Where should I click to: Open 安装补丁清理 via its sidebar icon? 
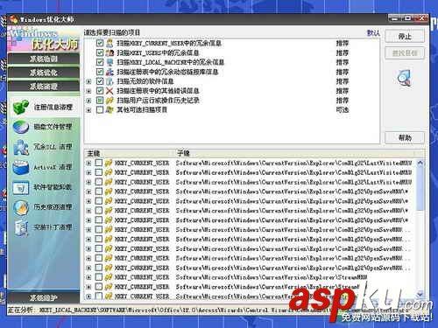coord(22,227)
